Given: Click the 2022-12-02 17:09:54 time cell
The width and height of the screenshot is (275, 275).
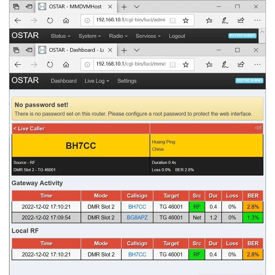Looking at the screenshot, I should [46, 218].
